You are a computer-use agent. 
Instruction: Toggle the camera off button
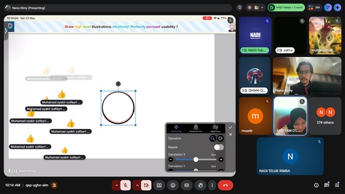click(x=146, y=185)
